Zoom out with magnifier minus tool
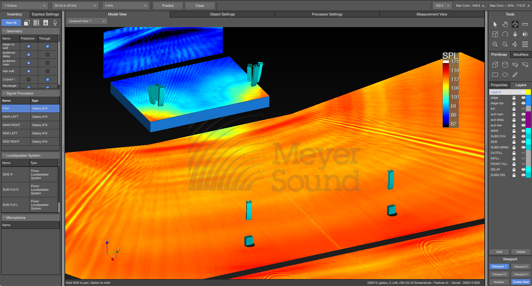This screenshot has width=532, height=286. pyautogui.click(x=505, y=44)
